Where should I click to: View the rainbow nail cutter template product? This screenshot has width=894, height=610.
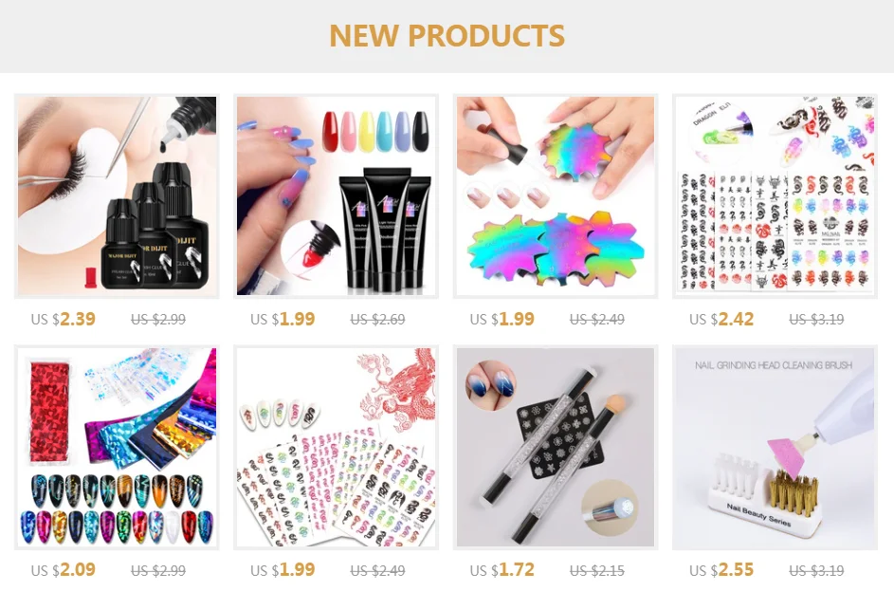(x=556, y=195)
